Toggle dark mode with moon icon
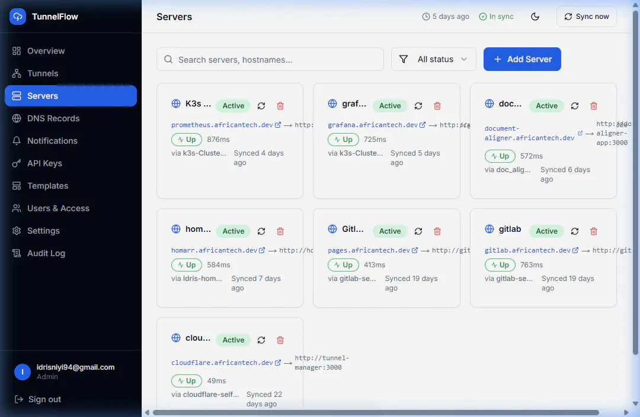The image size is (640, 417). pyautogui.click(x=535, y=17)
